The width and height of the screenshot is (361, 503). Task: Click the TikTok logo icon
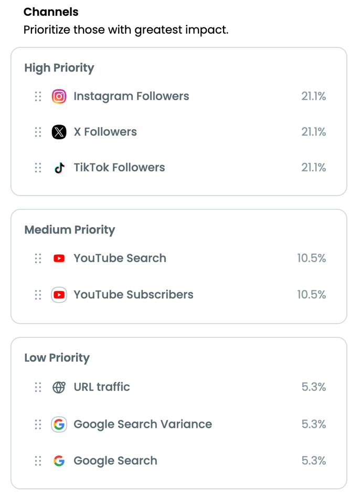click(x=59, y=168)
